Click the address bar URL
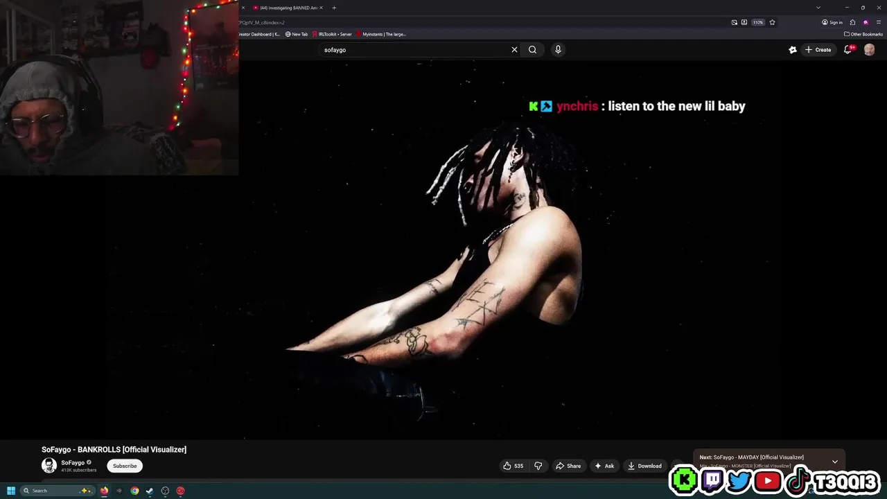887x499 pixels. coord(261,22)
